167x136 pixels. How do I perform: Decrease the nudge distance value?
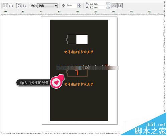[79, 6]
